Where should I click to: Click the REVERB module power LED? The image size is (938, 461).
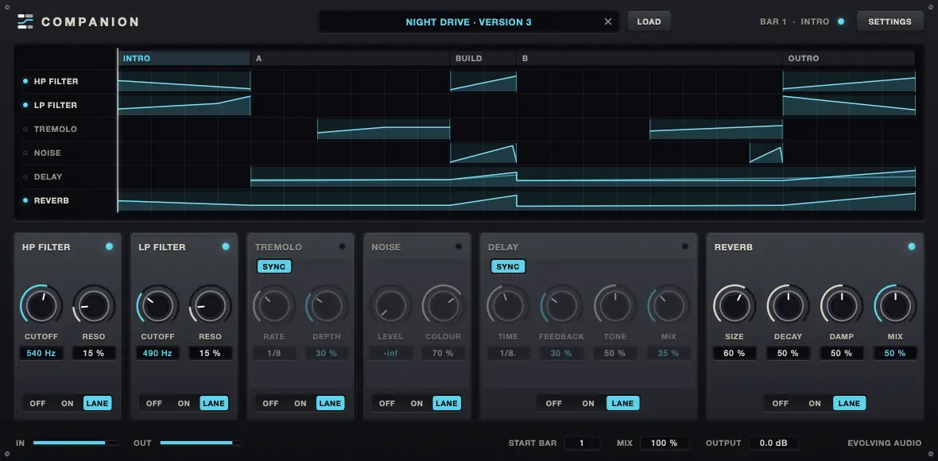tap(912, 246)
